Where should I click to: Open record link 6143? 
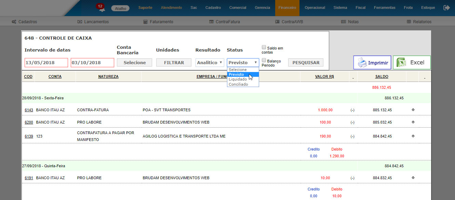tap(29, 110)
